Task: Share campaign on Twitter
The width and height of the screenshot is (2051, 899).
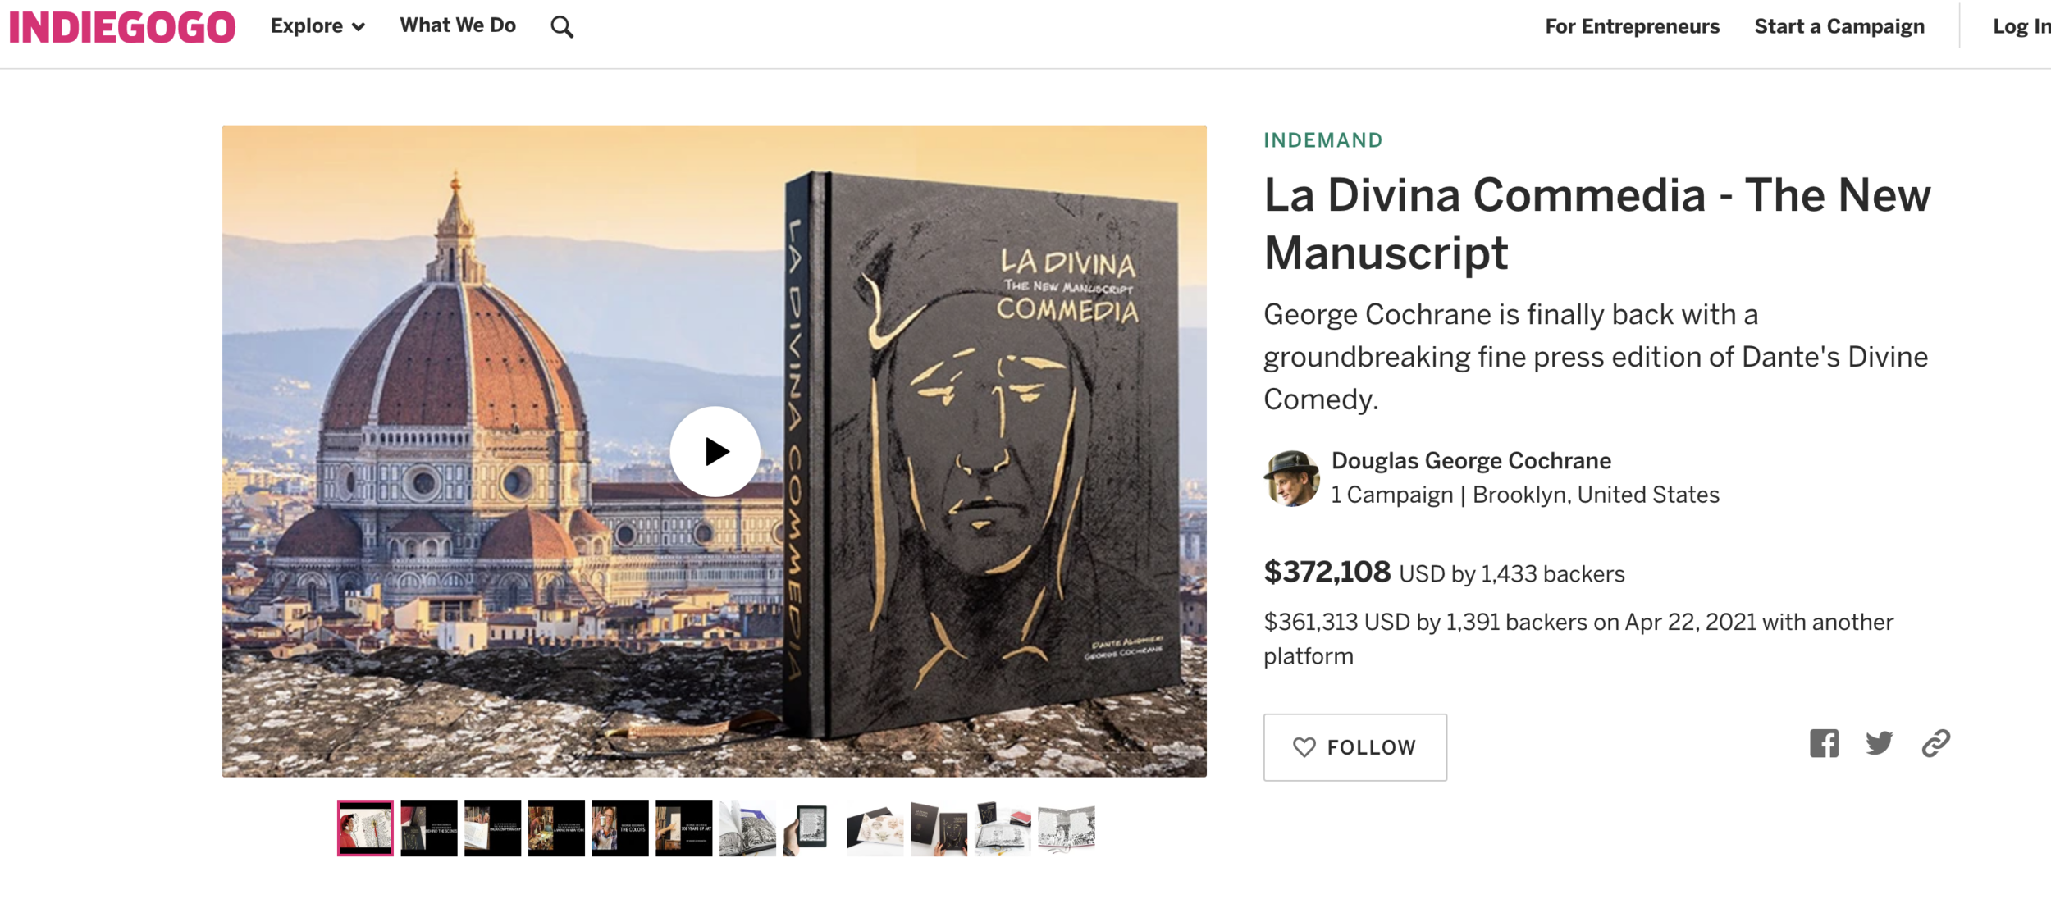Action: [1879, 743]
